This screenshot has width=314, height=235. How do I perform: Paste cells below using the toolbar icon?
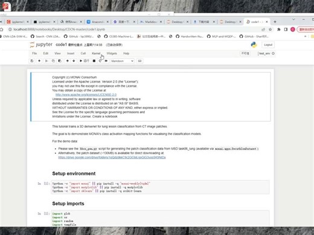60,61
